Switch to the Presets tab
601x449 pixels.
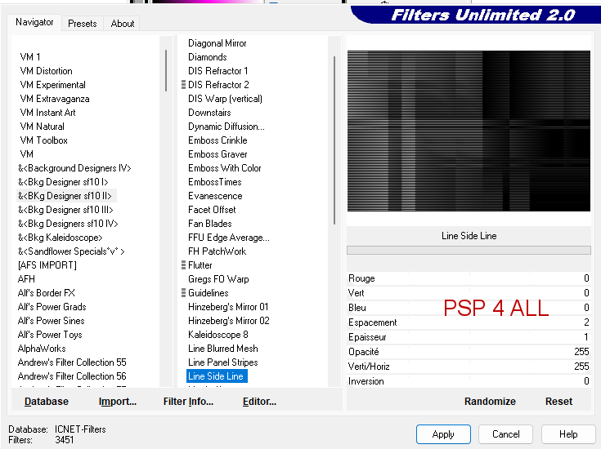(x=82, y=24)
